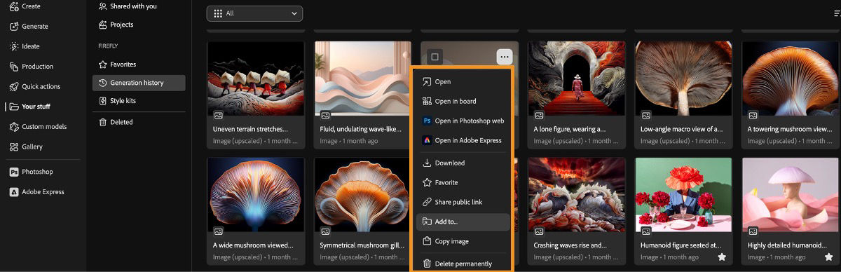Click image type badge on Fluid, undulating thumbnail
The image size is (841, 272).
pyautogui.click(x=325, y=115)
